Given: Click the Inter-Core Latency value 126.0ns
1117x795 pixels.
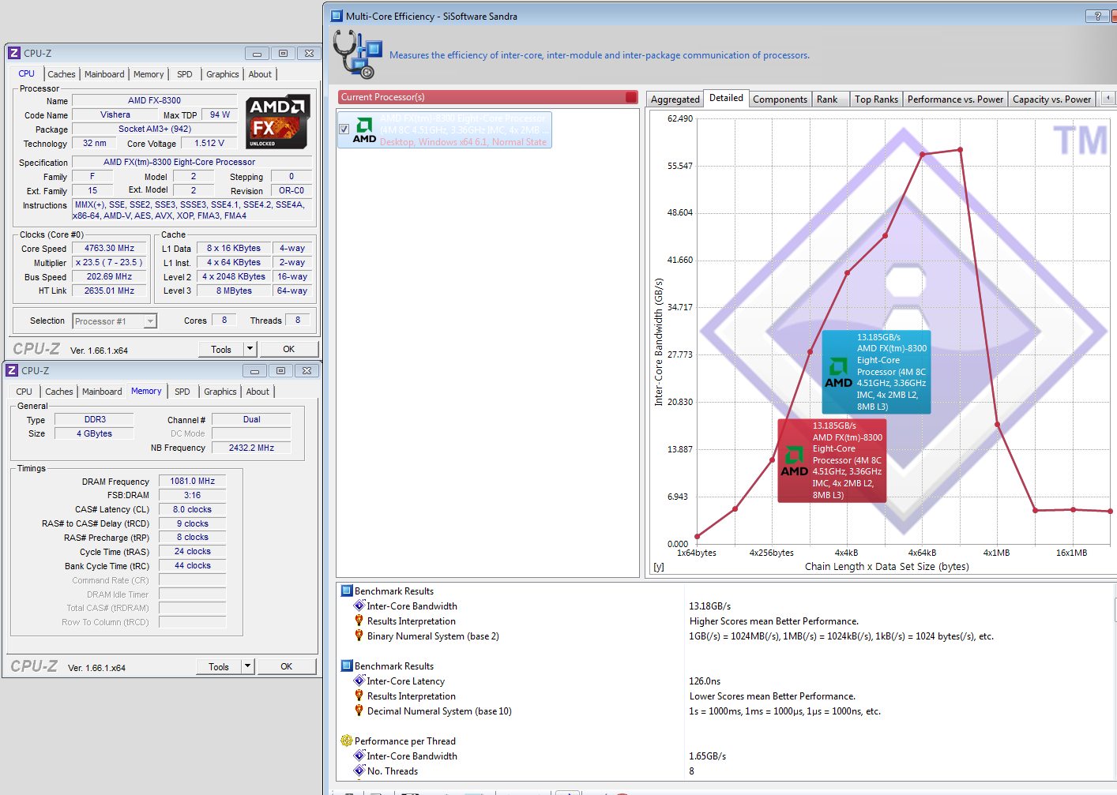Looking at the screenshot, I should pyautogui.click(x=705, y=681).
